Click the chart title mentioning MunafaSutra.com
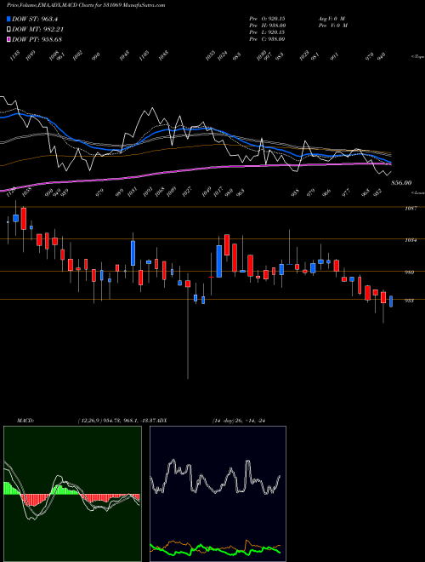Image resolution: width=425 pixels, height=562 pixels. click(86, 5)
